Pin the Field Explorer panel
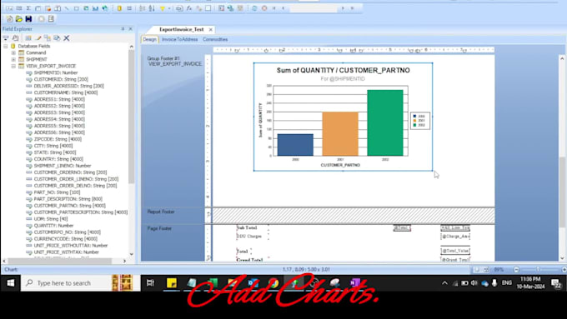 pyautogui.click(x=123, y=29)
